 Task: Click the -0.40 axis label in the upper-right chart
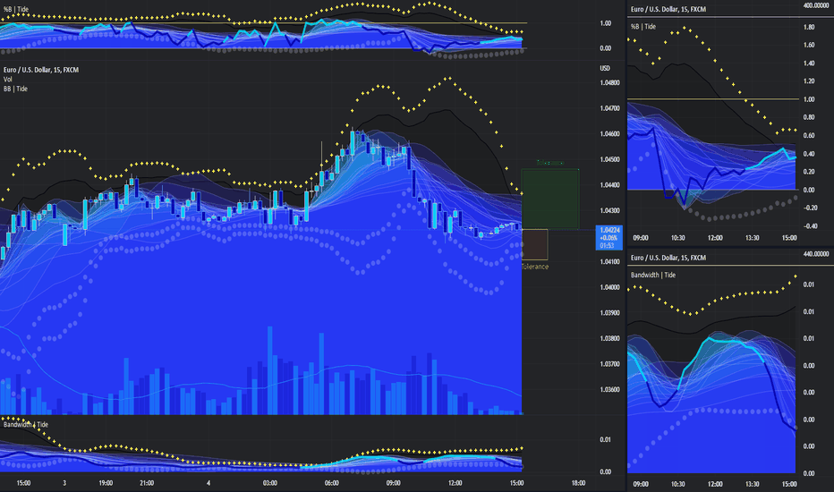pyautogui.click(x=810, y=226)
